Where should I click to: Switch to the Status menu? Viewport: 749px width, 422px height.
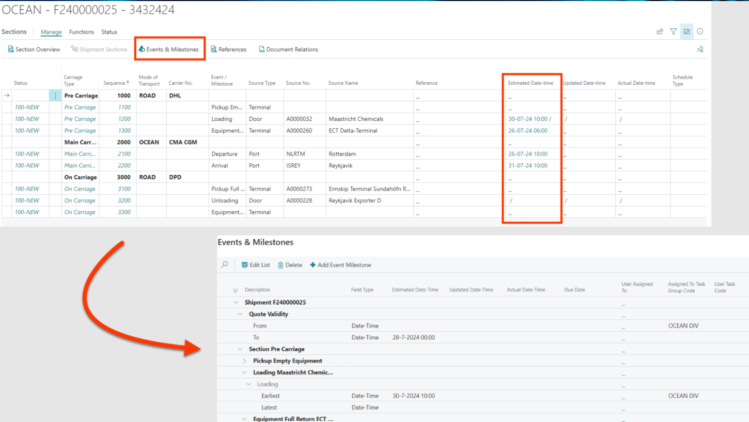click(109, 32)
